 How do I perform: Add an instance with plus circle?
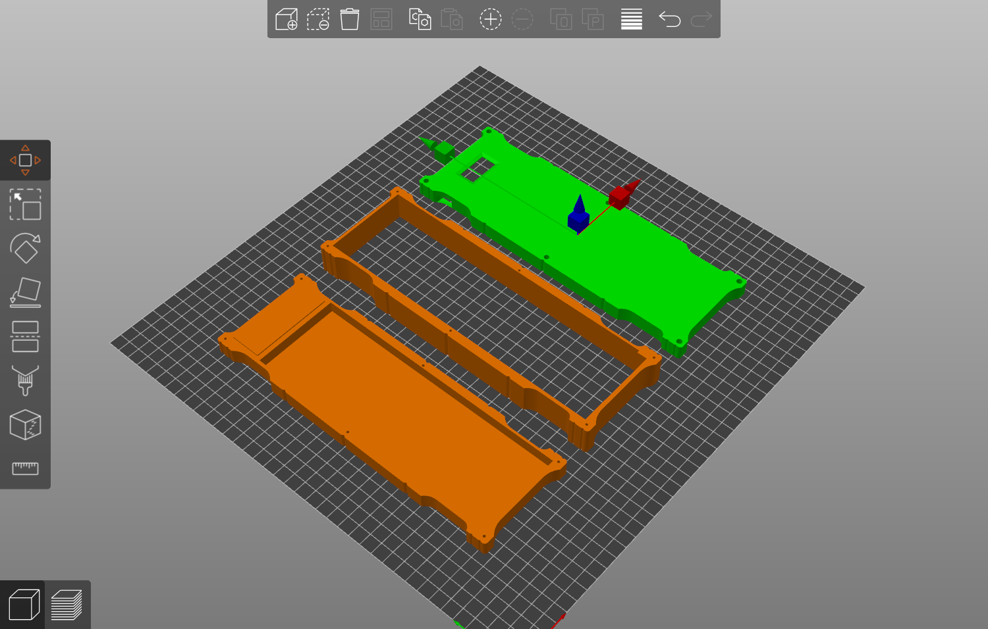click(x=491, y=19)
